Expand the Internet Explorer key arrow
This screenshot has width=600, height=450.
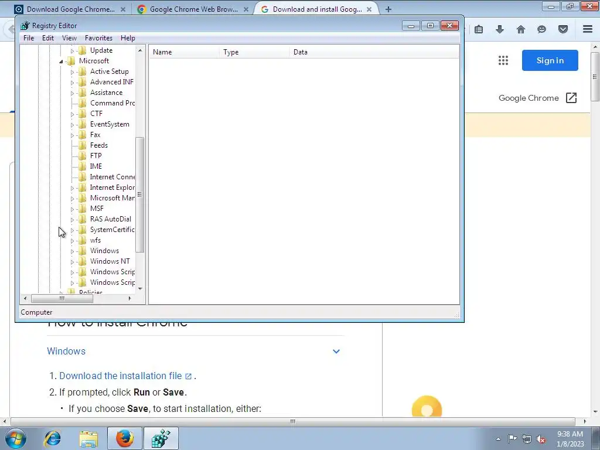tap(72, 188)
